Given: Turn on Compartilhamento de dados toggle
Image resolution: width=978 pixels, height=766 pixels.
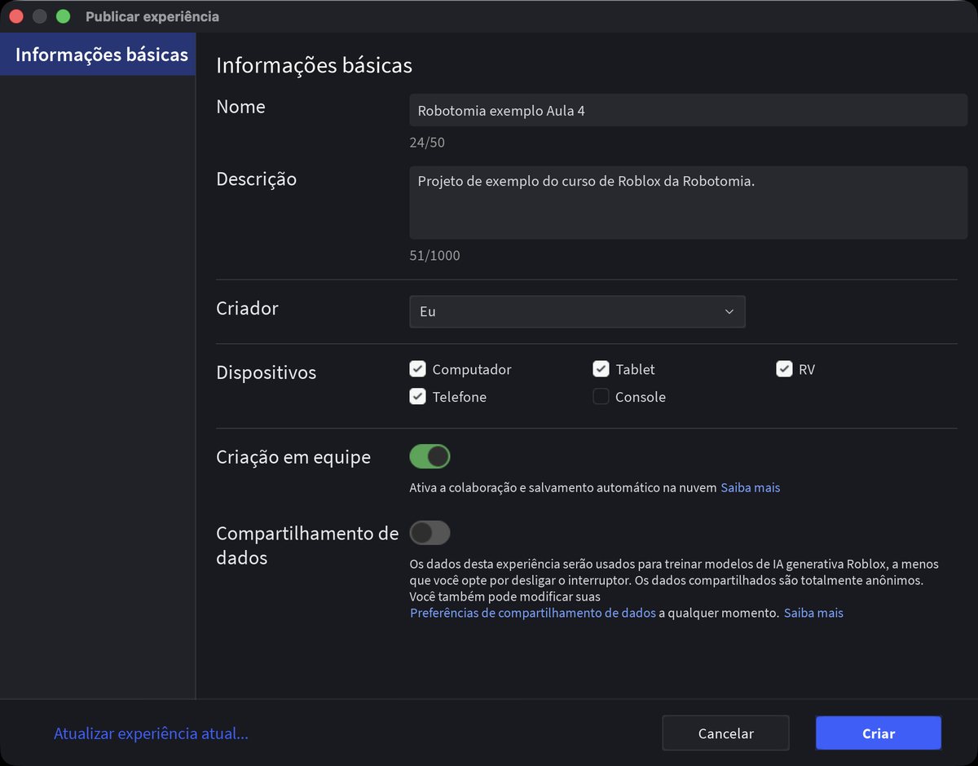Looking at the screenshot, I should click(x=430, y=533).
